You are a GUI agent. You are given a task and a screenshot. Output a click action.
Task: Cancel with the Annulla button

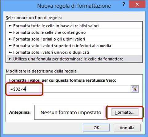[127, 127]
